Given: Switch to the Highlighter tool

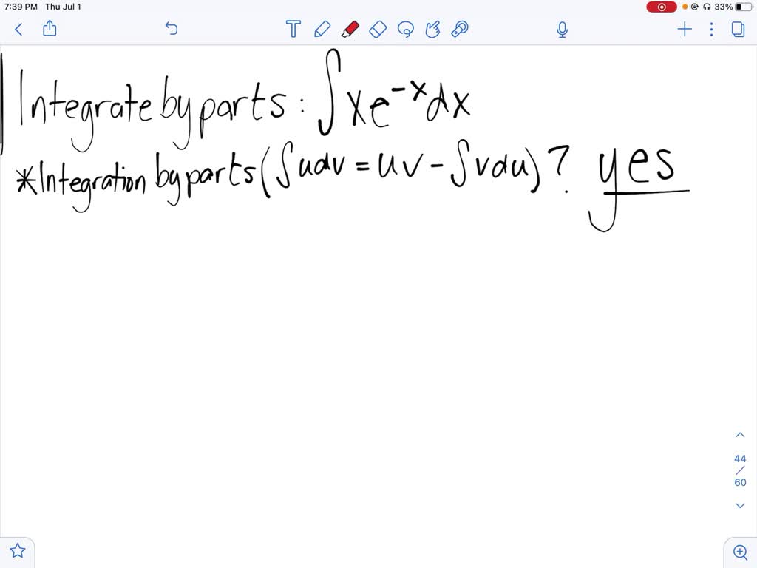Looking at the screenshot, I should pos(350,29).
